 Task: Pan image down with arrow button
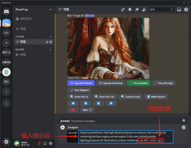[111, 103]
